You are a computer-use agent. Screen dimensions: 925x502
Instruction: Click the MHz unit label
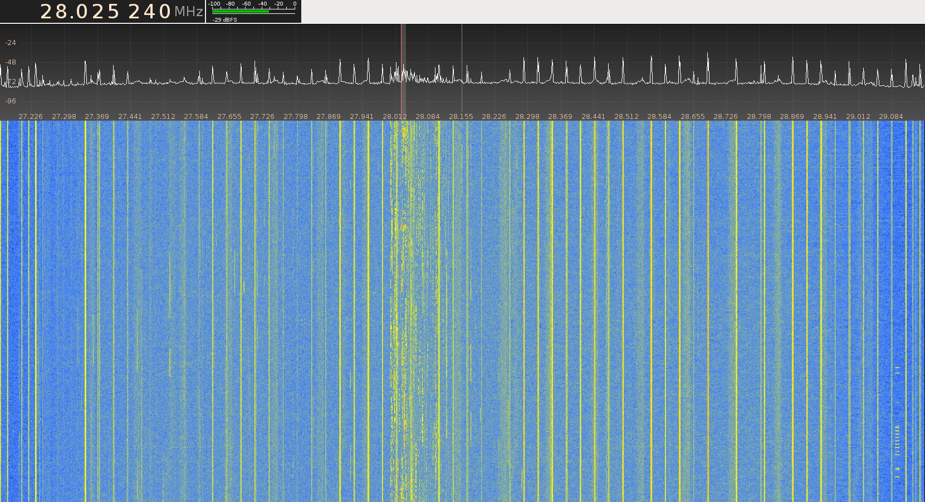(x=189, y=12)
